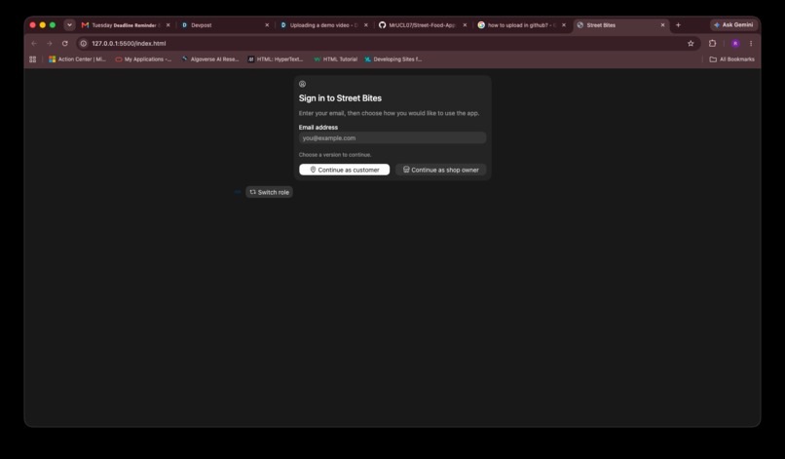This screenshot has height=459, width=785.
Task: Open HTML: HyperText... bookmark
Action: [276, 59]
